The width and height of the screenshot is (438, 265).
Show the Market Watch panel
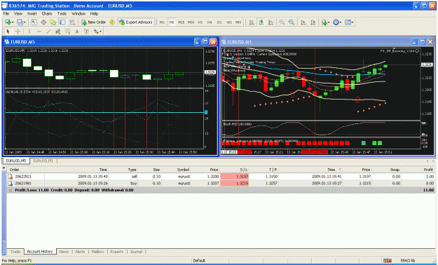[x=34, y=22]
